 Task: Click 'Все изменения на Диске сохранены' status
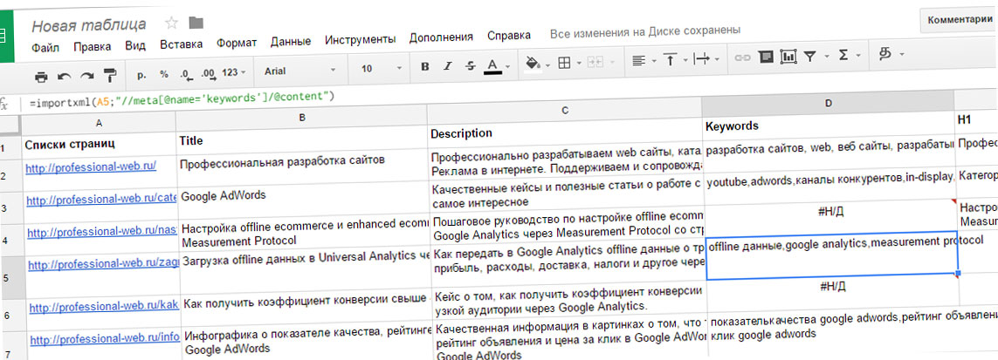645,31
